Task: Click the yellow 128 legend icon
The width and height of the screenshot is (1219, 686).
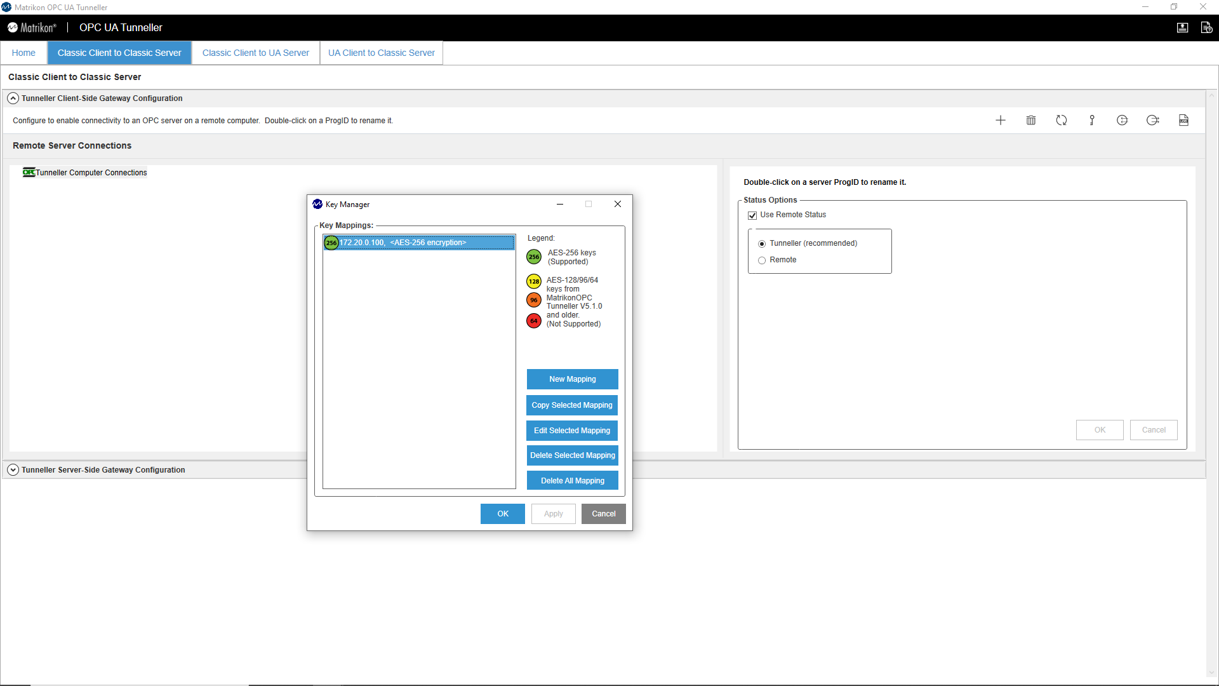Action: tap(534, 281)
